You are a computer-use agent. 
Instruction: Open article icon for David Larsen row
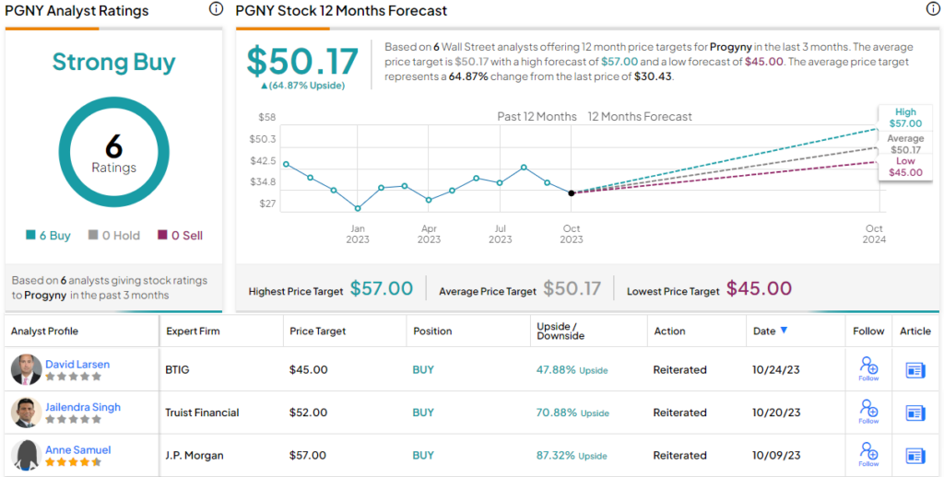pos(914,370)
